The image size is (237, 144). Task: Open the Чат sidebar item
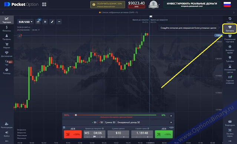[7, 63]
